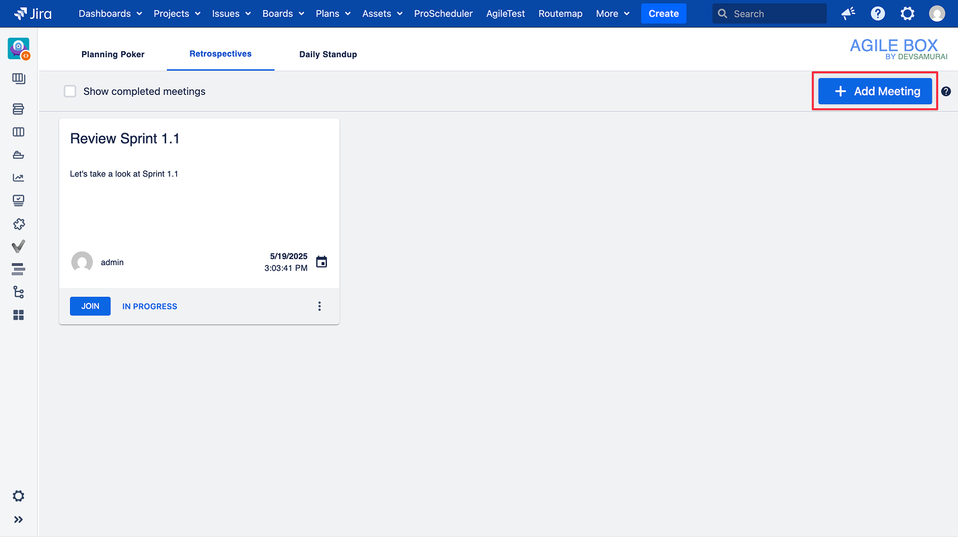Open the calendar icon on the Review Sprint card
958x537 pixels.
click(322, 262)
